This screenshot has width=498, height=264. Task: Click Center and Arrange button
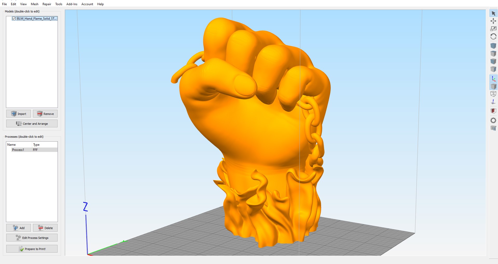(32, 123)
